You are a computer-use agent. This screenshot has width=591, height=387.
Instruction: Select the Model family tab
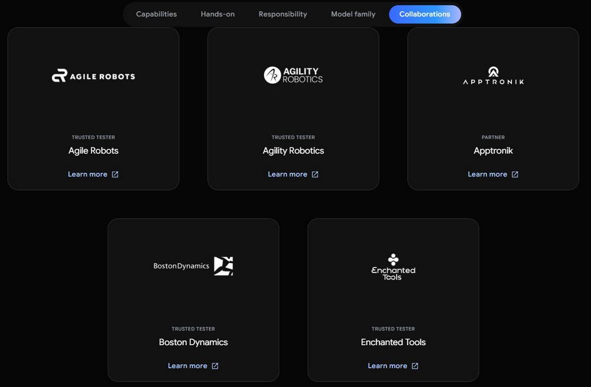pos(353,14)
